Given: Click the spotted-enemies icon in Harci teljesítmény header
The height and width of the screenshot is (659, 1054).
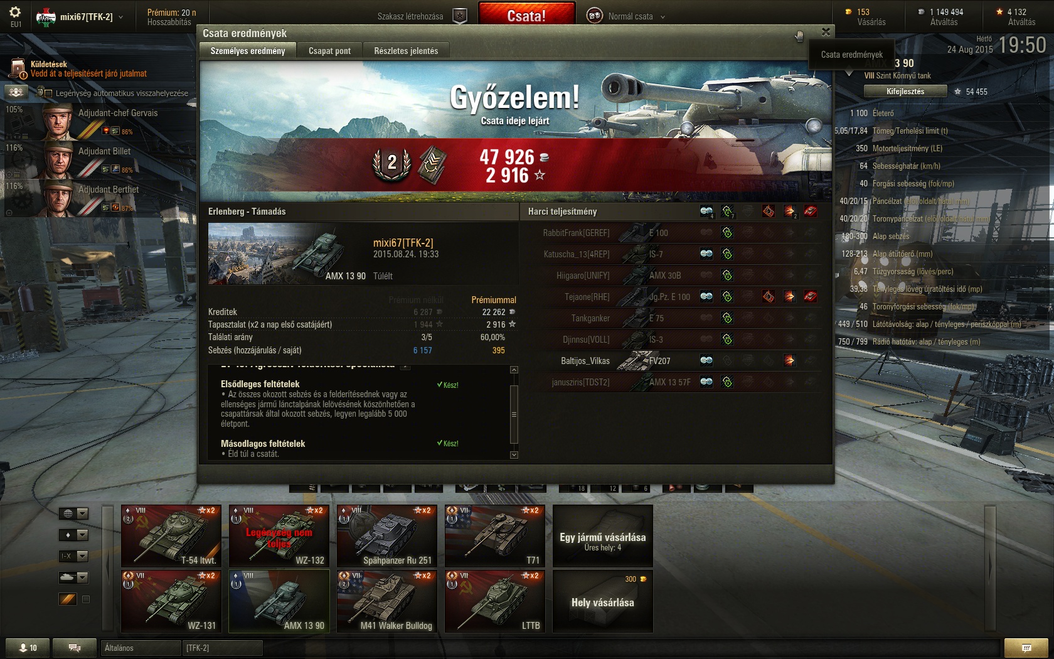Looking at the screenshot, I should 706,212.
